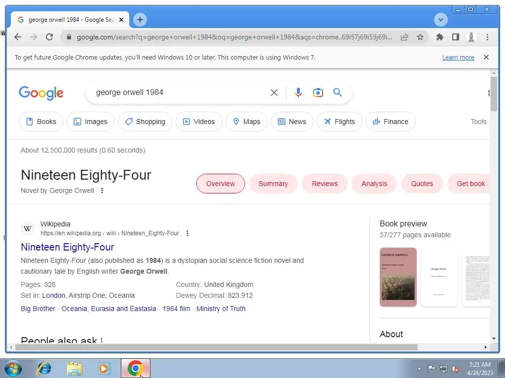This screenshot has height=378, width=505.
Task: Go back to the previous page
Action: coord(18,37)
